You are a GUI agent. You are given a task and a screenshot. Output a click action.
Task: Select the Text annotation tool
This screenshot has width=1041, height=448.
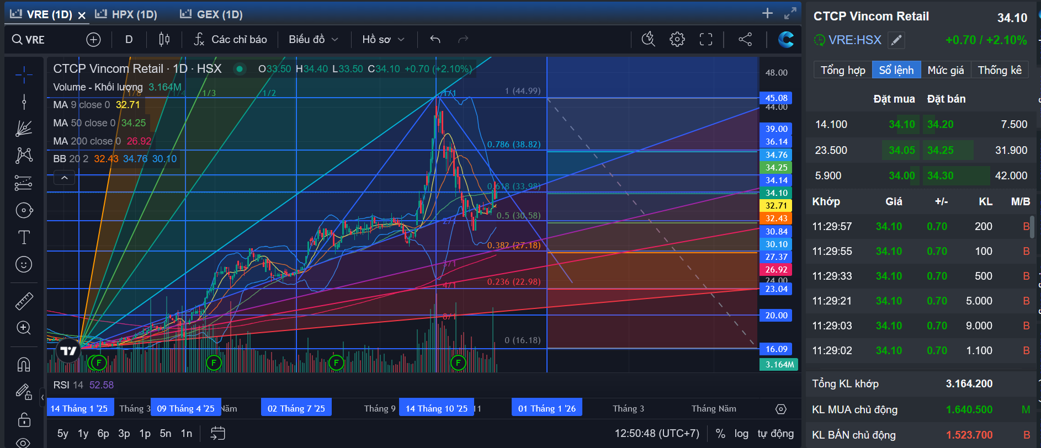pos(24,237)
